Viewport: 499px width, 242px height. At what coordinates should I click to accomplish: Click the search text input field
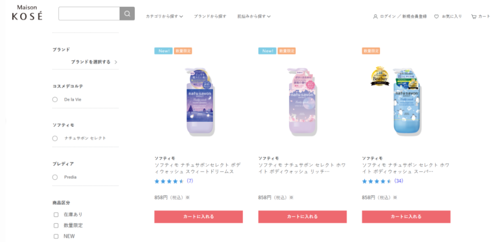coord(89,14)
